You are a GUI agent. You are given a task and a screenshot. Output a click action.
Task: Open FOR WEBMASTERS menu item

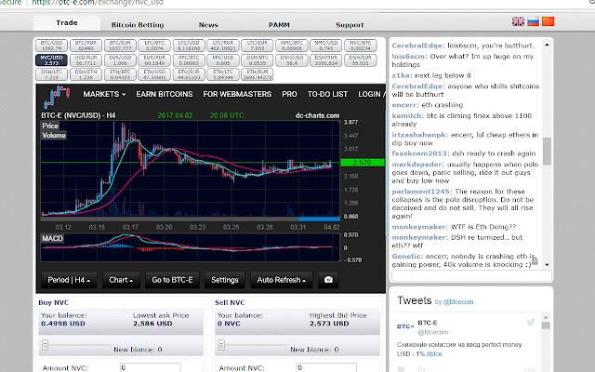click(x=237, y=94)
